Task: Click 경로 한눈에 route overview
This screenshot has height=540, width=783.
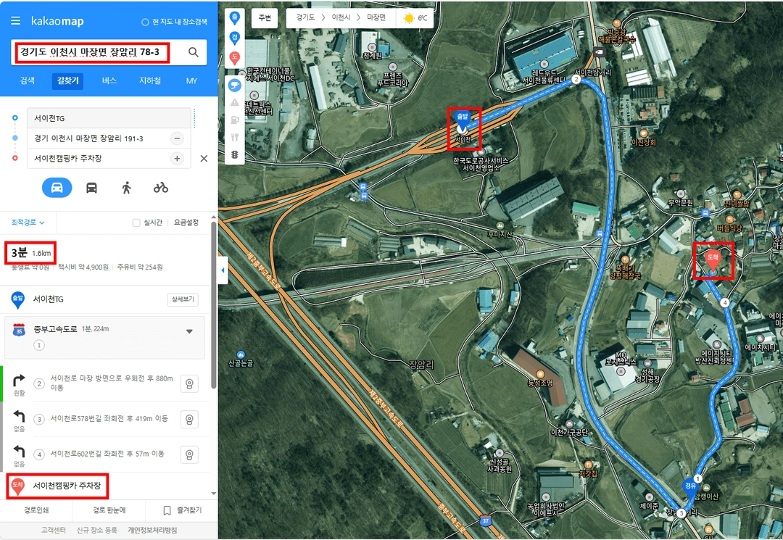Action: tap(109, 510)
